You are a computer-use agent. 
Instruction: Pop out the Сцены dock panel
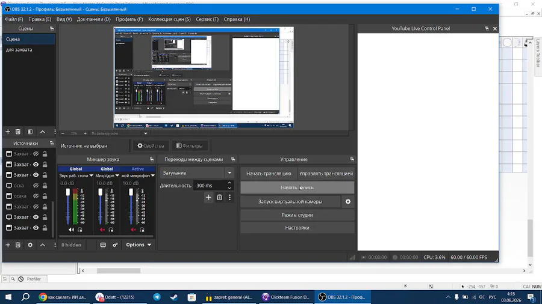click(52, 29)
